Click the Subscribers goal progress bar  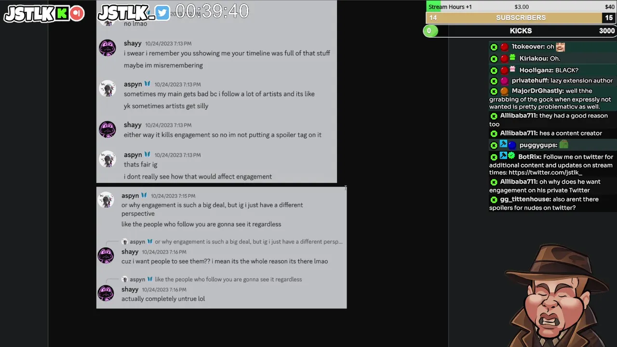(521, 18)
